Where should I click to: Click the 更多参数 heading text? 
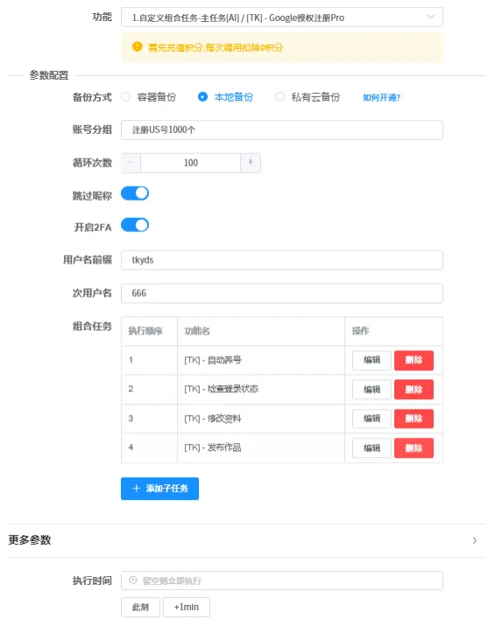click(x=30, y=540)
